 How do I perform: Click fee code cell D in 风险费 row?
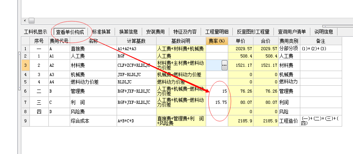click(x=59, y=112)
